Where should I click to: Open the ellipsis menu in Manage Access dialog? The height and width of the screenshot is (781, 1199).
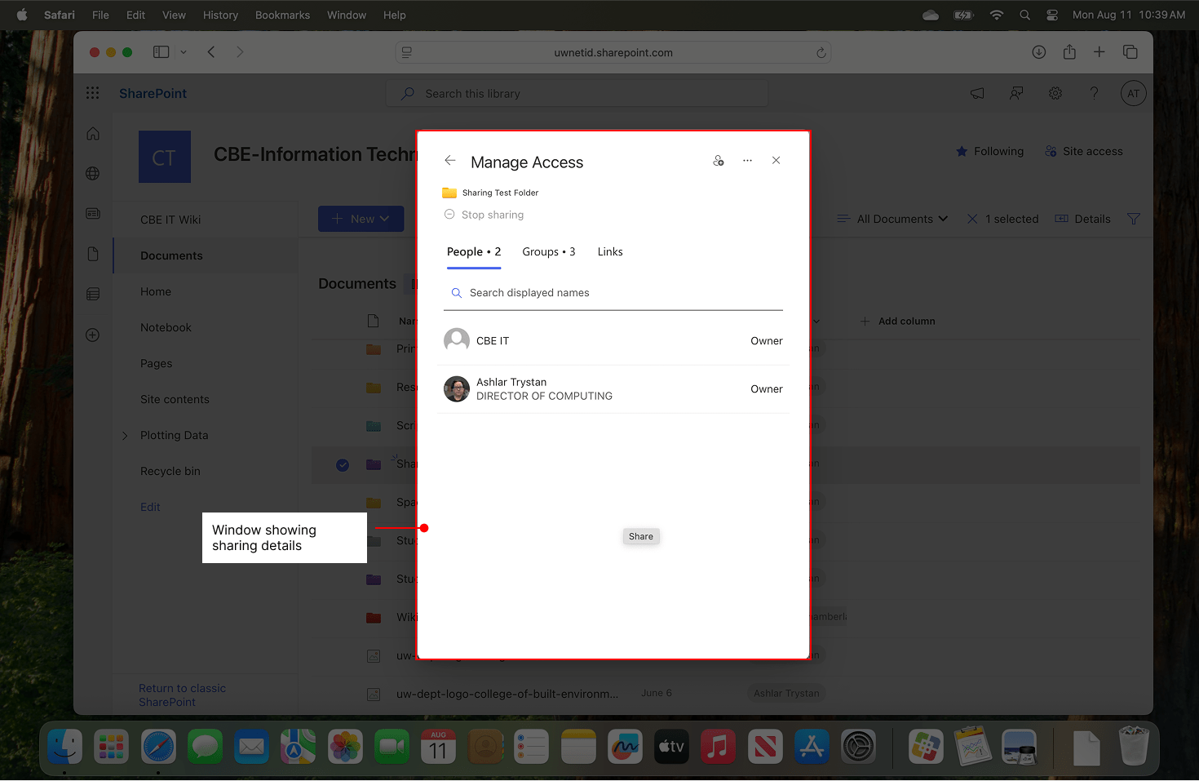tap(747, 160)
